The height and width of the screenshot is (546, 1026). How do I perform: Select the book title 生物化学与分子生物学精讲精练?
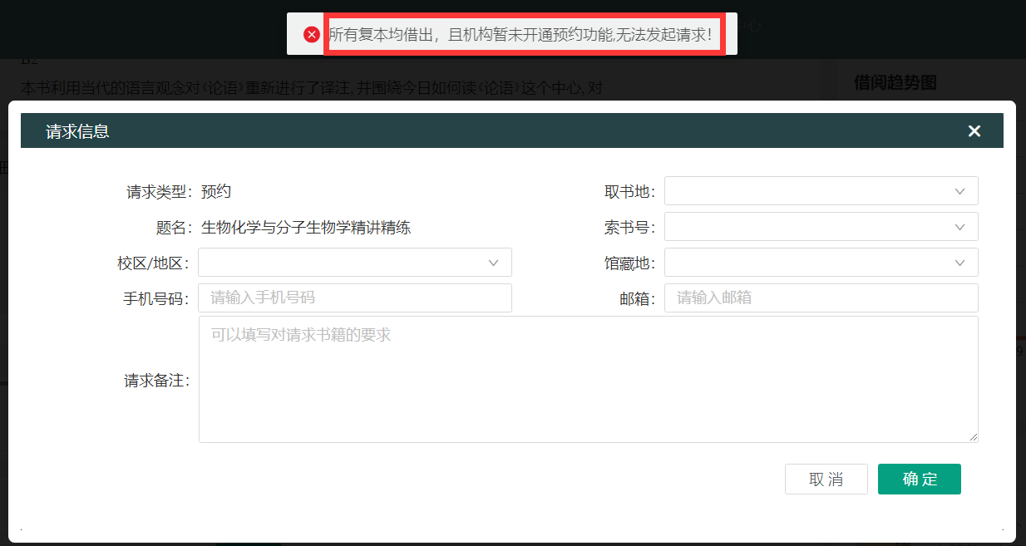[x=306, y=227]
